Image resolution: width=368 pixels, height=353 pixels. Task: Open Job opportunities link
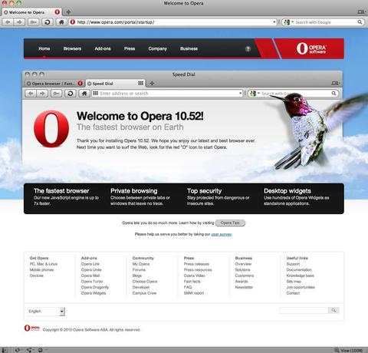coord(301,287)
